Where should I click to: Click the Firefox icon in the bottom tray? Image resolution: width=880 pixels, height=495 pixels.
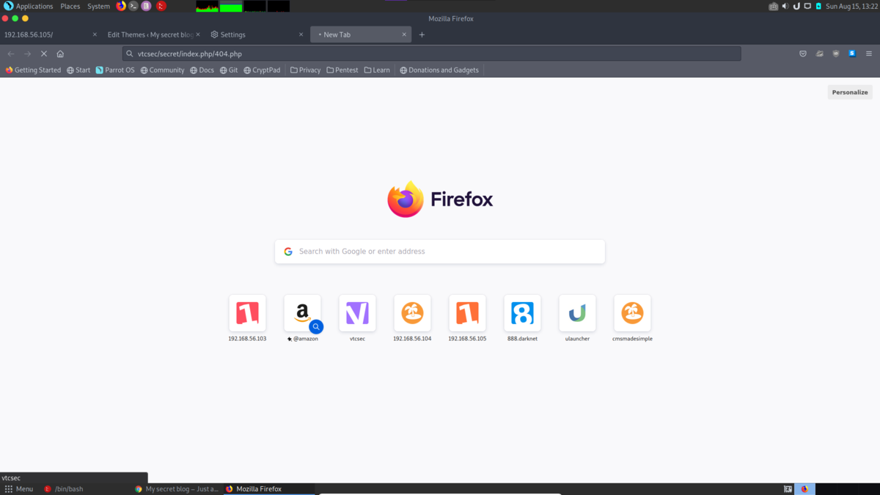tap(804, 489)
